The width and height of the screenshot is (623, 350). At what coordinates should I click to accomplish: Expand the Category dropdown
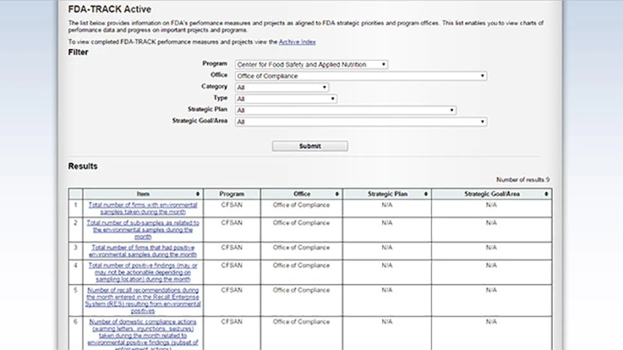pos(282,87)
